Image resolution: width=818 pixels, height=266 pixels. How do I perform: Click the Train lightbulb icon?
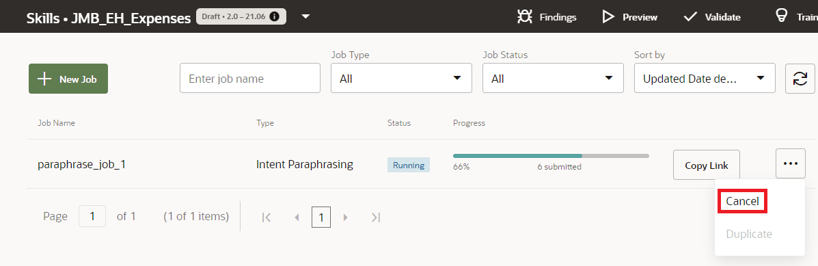[782, 16]
